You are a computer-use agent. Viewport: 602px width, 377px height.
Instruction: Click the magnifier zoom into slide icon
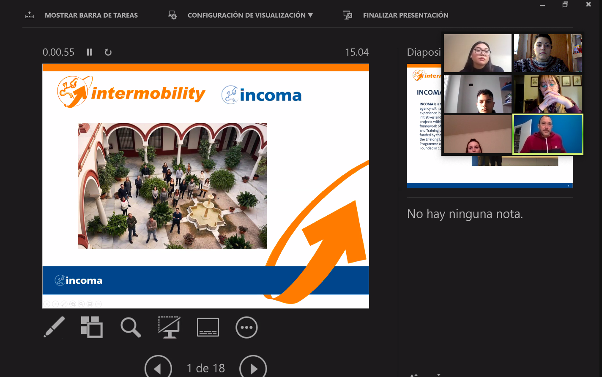pyautogui.click(x=131, y=327)
